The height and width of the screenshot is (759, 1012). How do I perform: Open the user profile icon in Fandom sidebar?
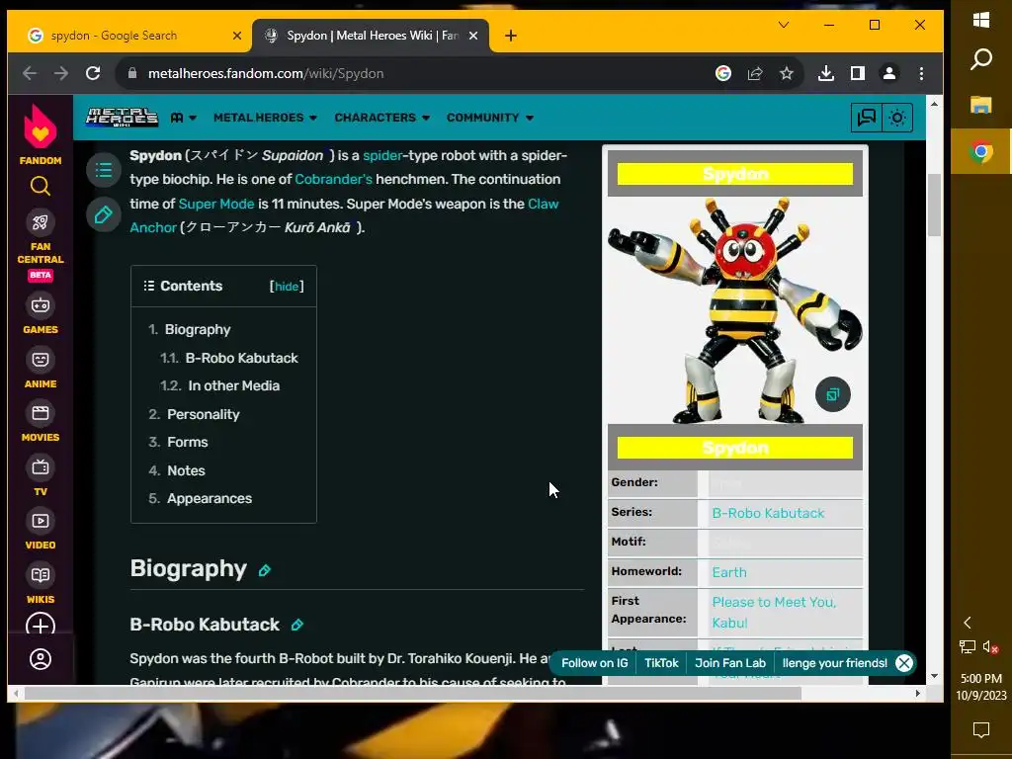point(40,659)
